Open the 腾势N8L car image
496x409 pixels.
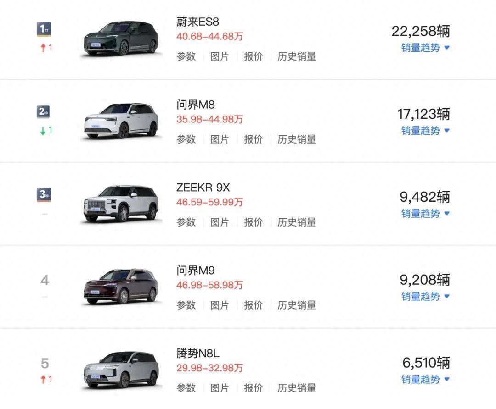point(121,370)
